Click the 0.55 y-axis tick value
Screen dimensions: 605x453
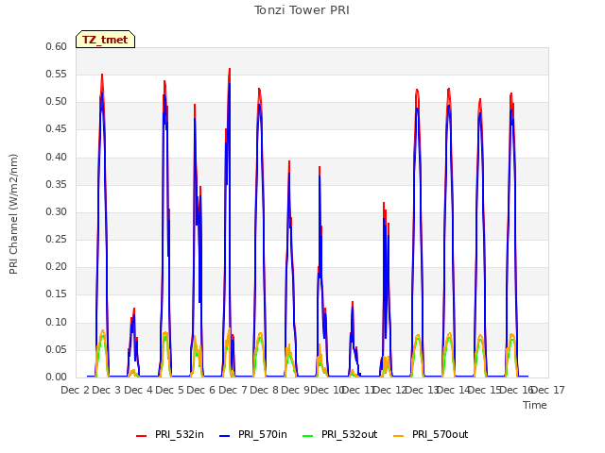(x=57, y=74)
